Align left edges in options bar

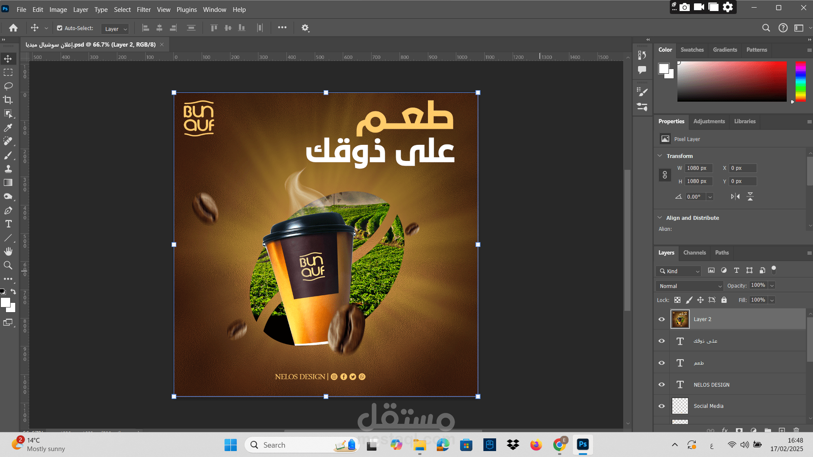tap(146, 28)
